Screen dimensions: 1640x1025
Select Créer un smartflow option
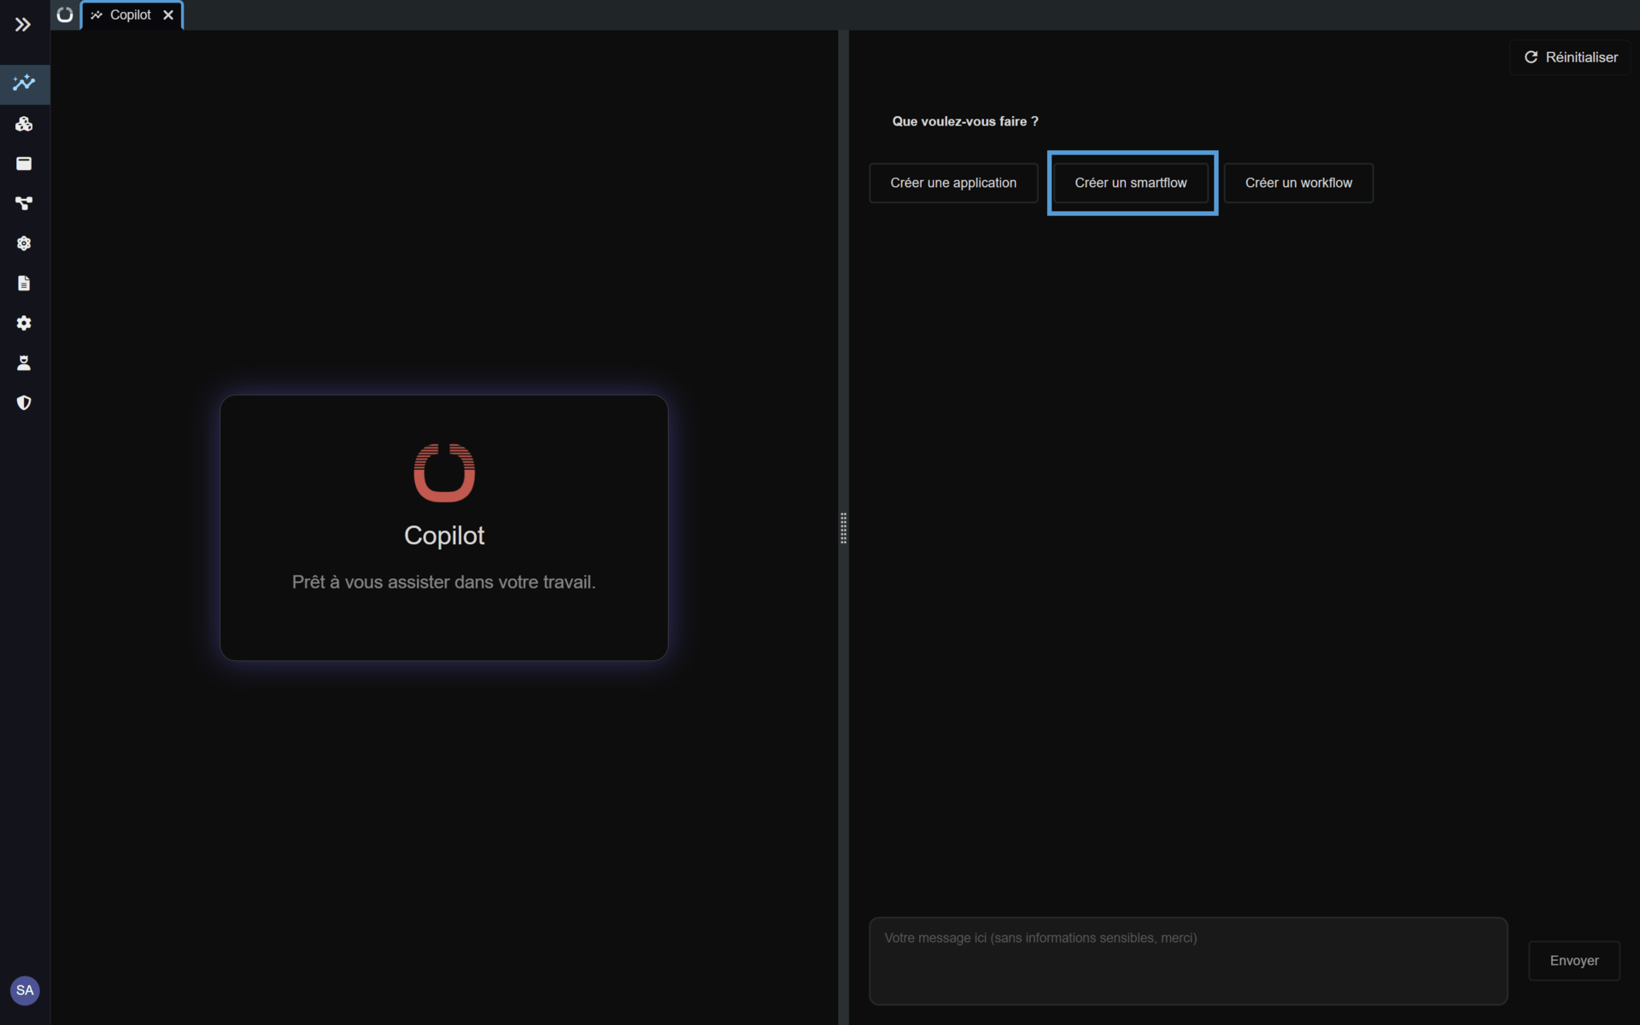(x=1131, y=183)
